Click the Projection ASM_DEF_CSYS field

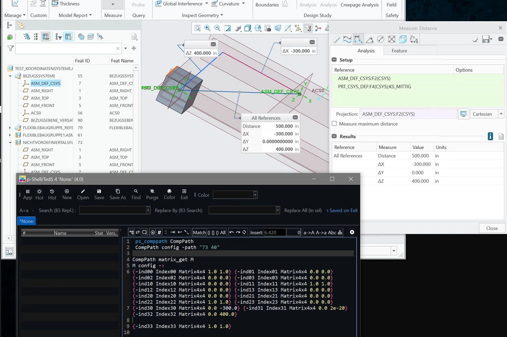tap(408, 114)
